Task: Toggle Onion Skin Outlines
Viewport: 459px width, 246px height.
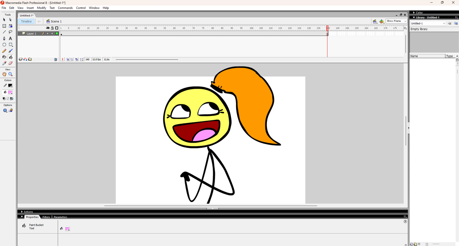Action: [72, 59]
